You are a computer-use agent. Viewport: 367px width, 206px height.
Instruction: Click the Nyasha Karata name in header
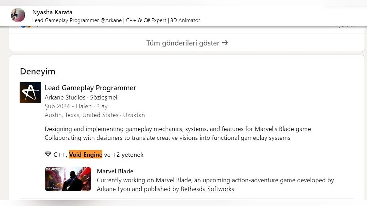click(52, 13)
